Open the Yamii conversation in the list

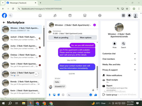(x=21, y=65)
